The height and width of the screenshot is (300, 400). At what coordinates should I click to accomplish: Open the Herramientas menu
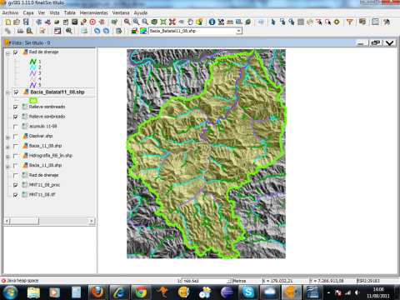(x=93, y=12)
